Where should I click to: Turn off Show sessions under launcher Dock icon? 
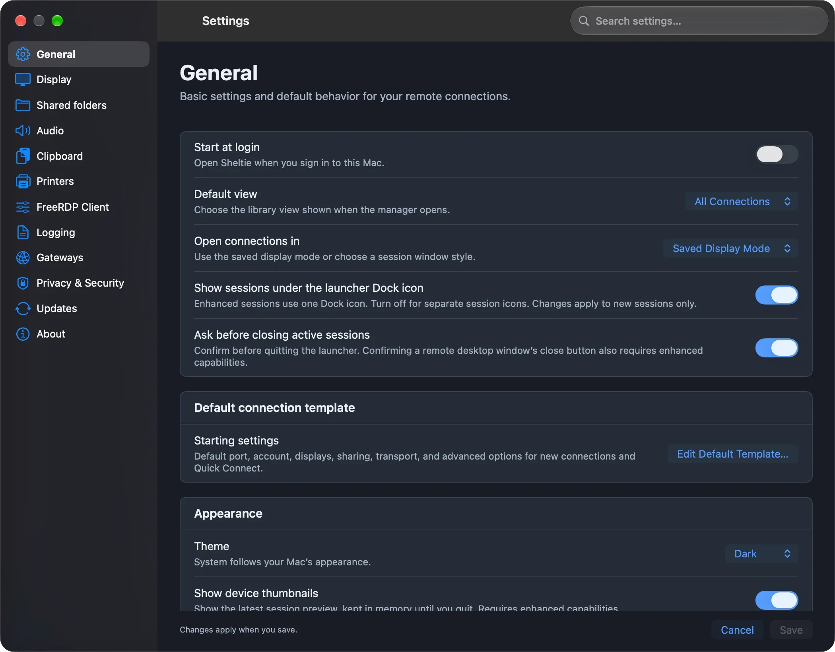coord(777,295)
